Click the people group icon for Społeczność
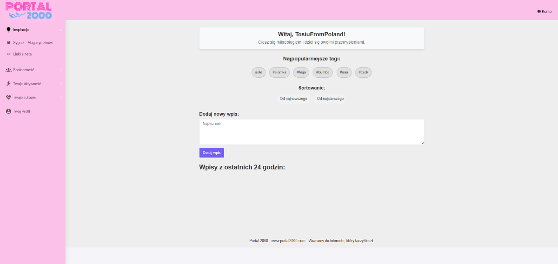Image resolution: width=558 pixels, height=264 pixels. coord(8,70)
